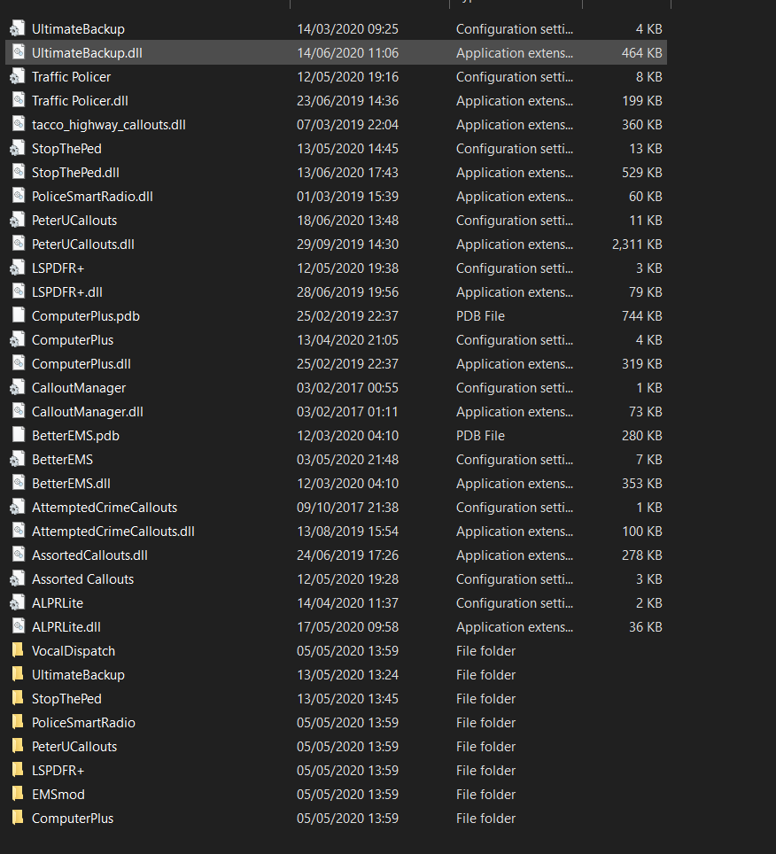
Task: Select the file name PeterUCallouts.dll
Action: pyautogui.click(x=82, y=245)
